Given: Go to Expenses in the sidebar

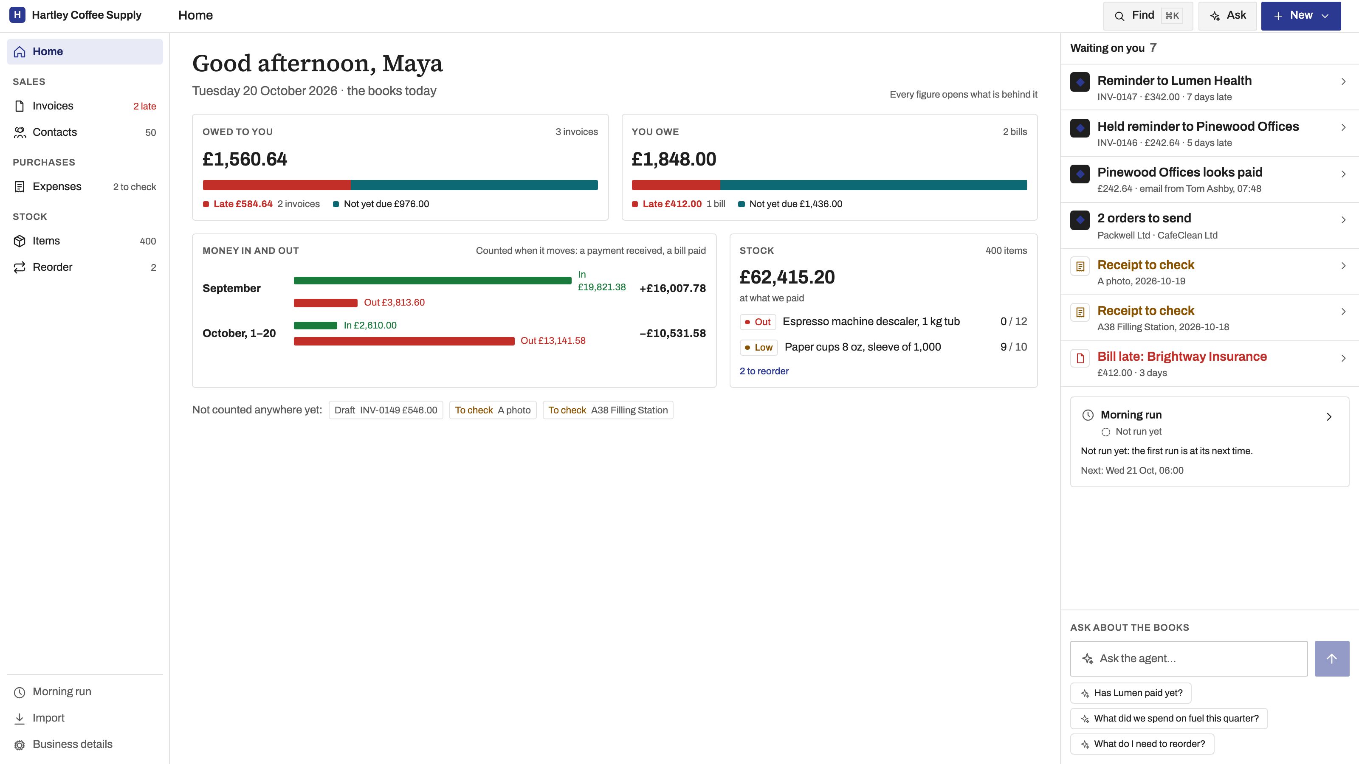Looking at the screenshot, I should click(85, 187).
